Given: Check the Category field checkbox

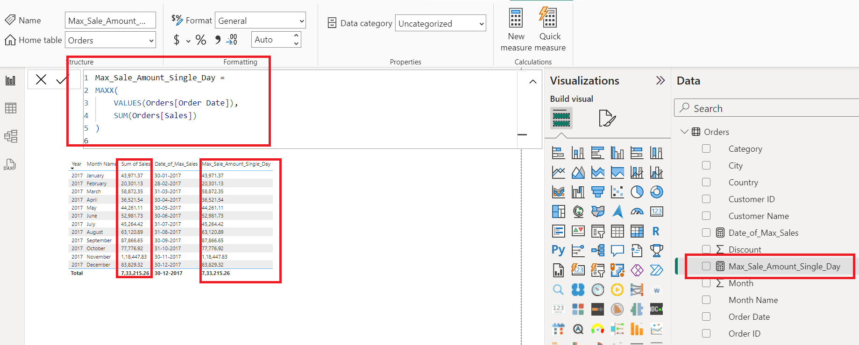Looking at the screenshot, I should point(706,148).
